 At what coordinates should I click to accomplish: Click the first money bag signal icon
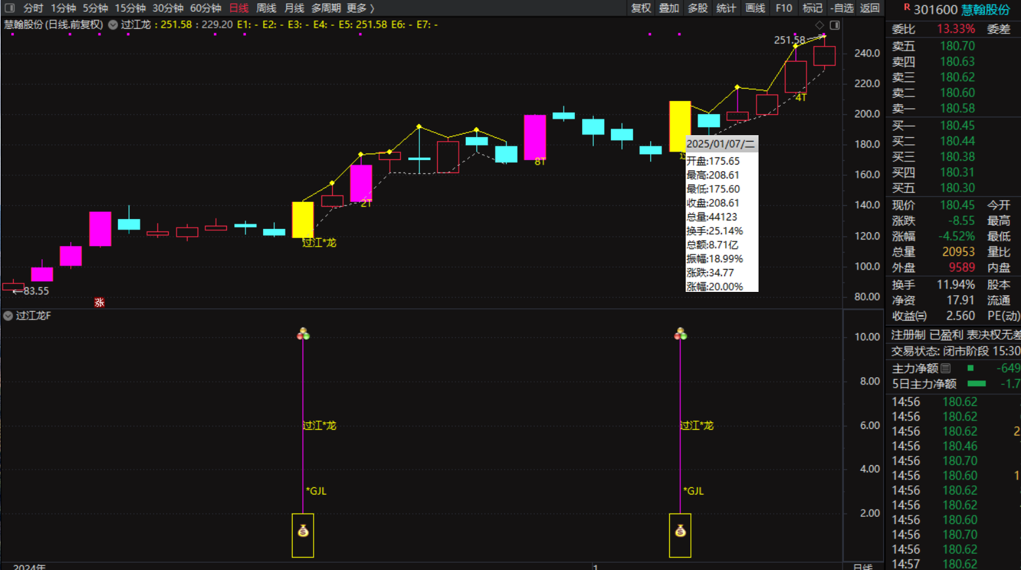302,531
